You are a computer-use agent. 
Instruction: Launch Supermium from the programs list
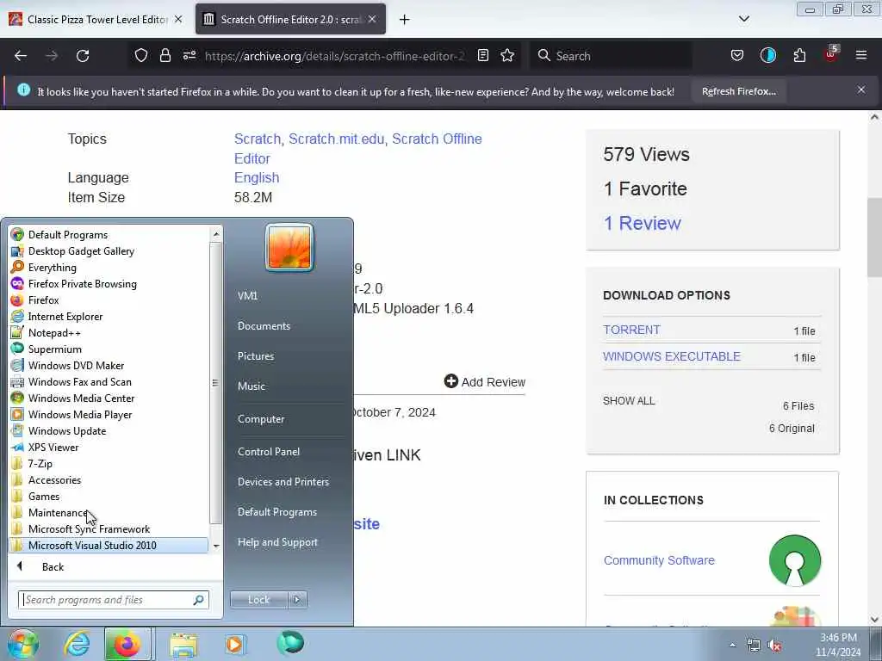coord(109,349)
